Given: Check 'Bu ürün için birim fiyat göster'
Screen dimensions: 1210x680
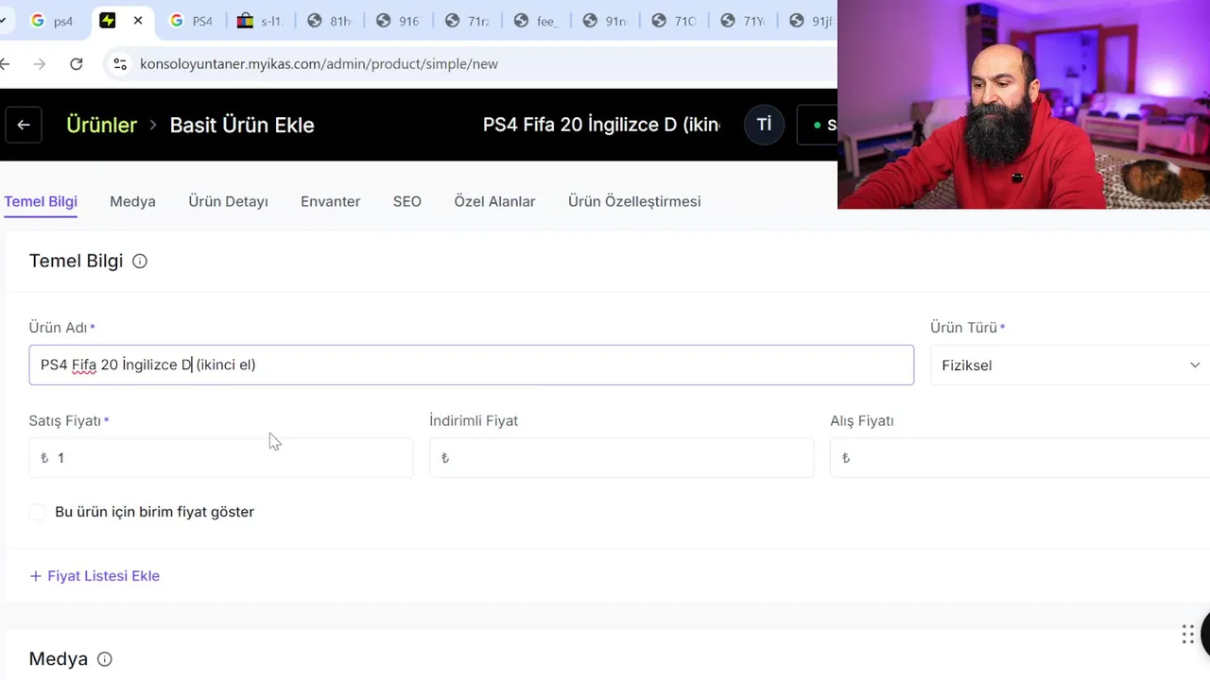Looking at the screenshot, I should tap(37, 512).
